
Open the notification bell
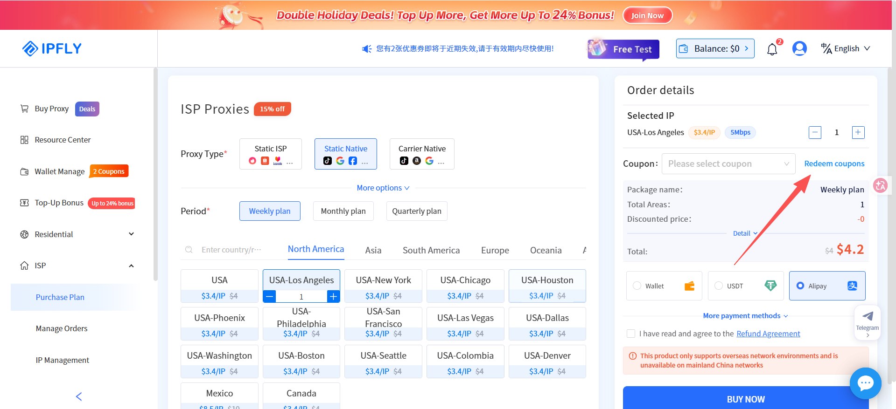point(772,49)
